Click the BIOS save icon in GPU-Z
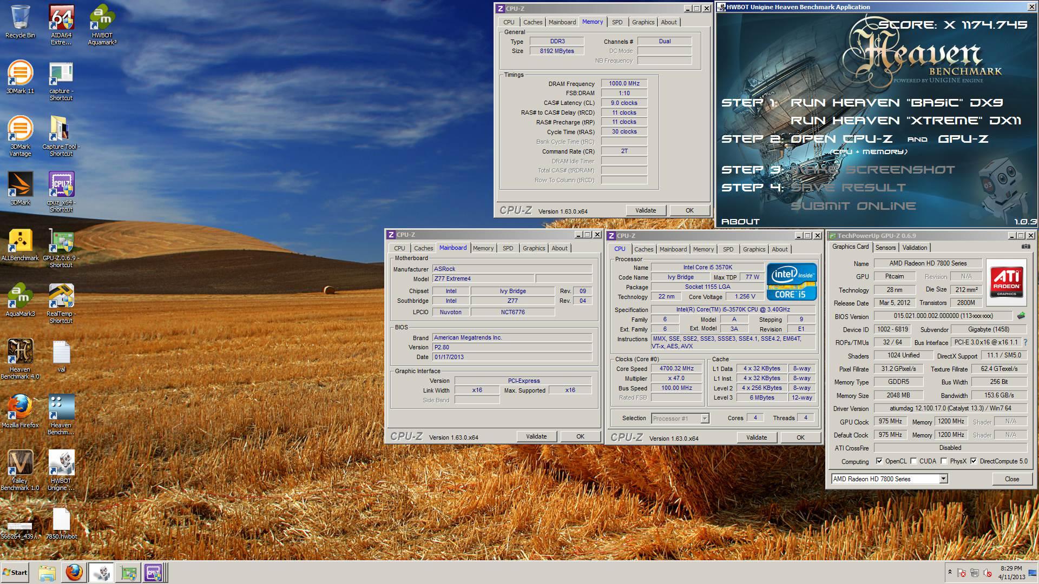Viewport: 1039px width, 584px height. coord(1021,315)
